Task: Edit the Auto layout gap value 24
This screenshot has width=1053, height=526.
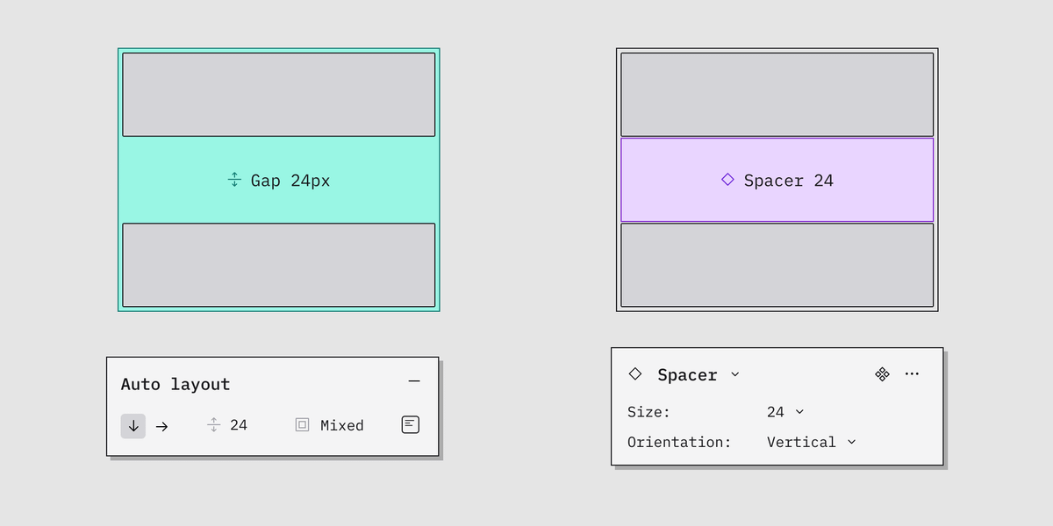Action: coord(239,425)
